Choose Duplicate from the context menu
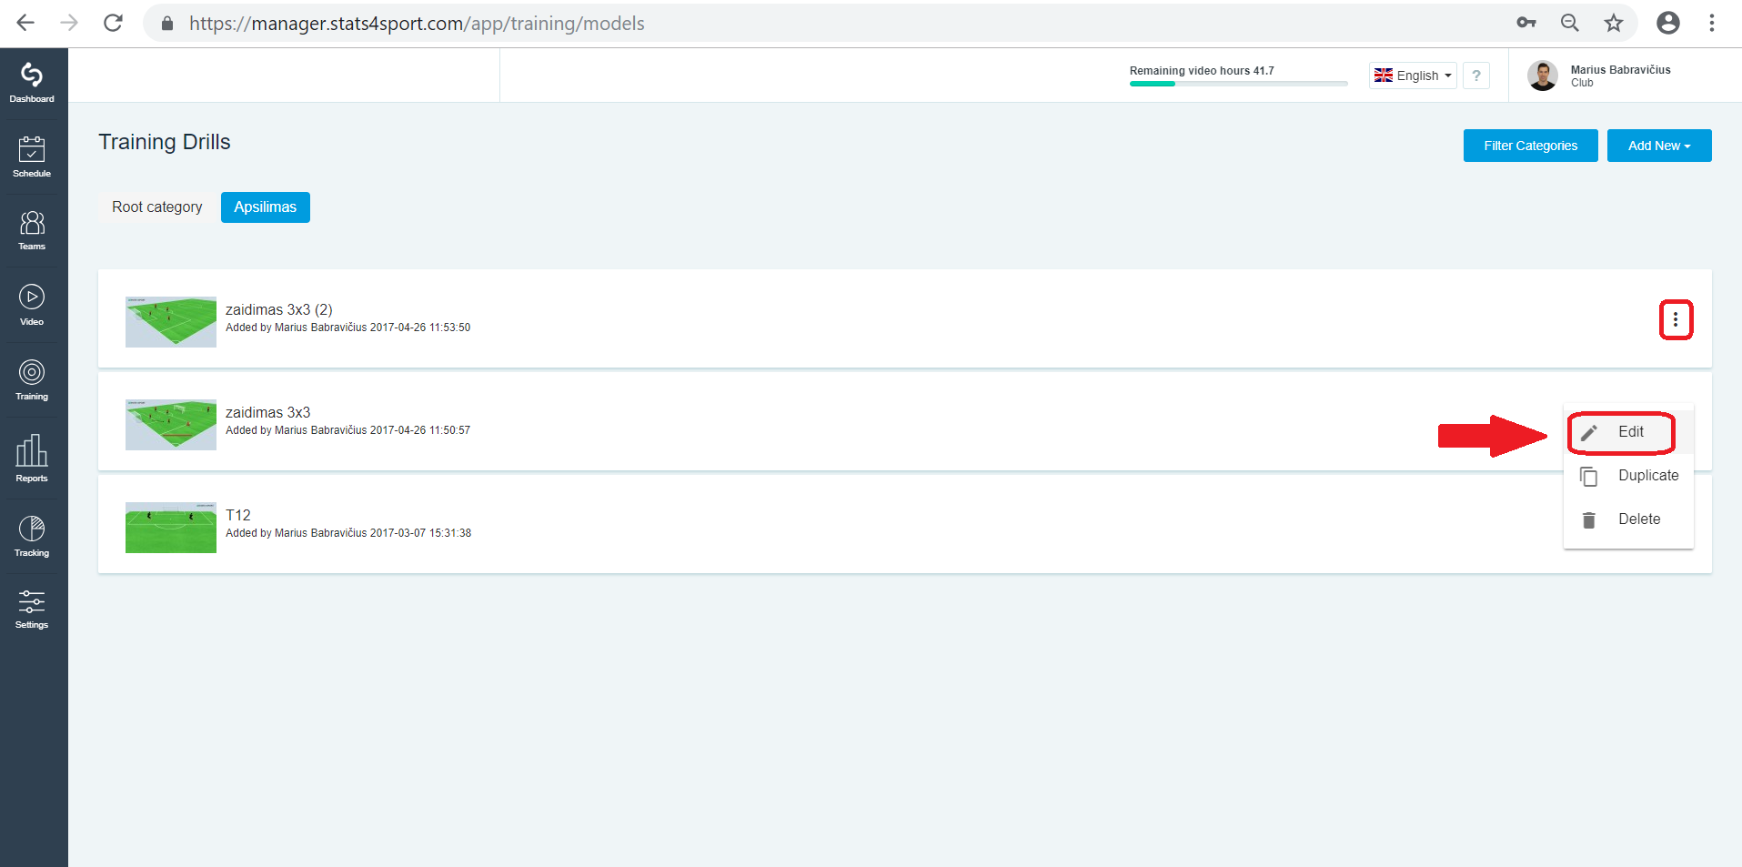The height and width of the screenshot is (867, 1742). click(1628, 476)
